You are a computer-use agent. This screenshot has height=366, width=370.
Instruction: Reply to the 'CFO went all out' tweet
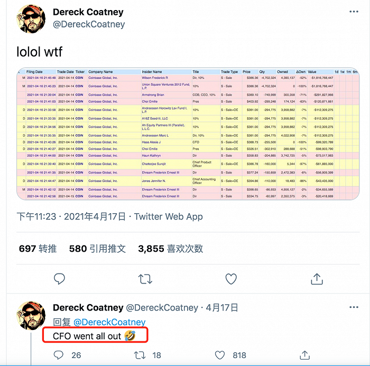pos(60,355)
